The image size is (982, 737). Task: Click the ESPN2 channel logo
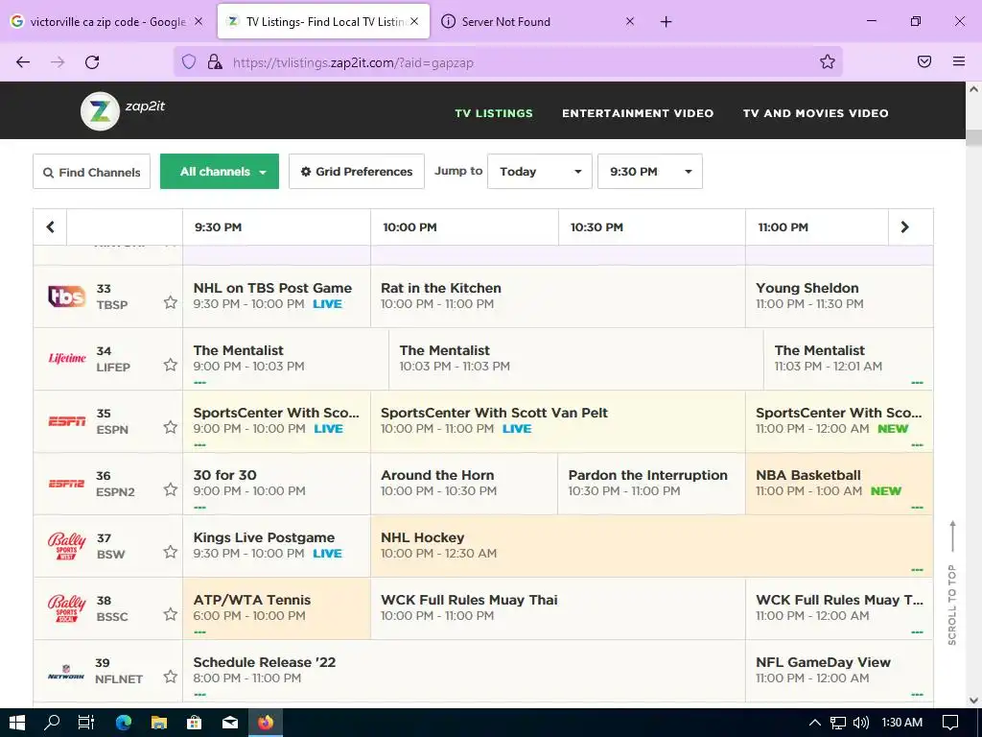(x=66, y=484)
